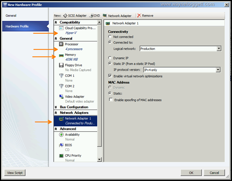Viewport: 232px width, 181px height.
Task: Click the Network Adapter 1 card icon in tree
Action: point(61,119)
